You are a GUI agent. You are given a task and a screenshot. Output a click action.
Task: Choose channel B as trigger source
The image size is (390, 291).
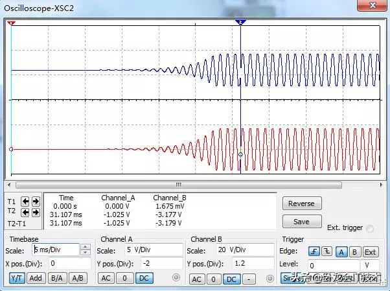coord(354,252)
